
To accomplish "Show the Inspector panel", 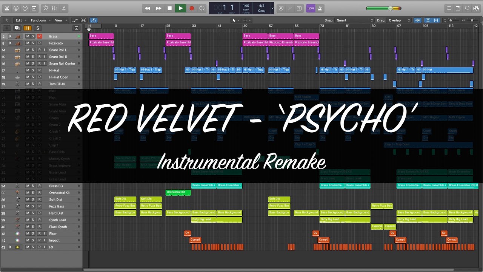I will 16,8.
